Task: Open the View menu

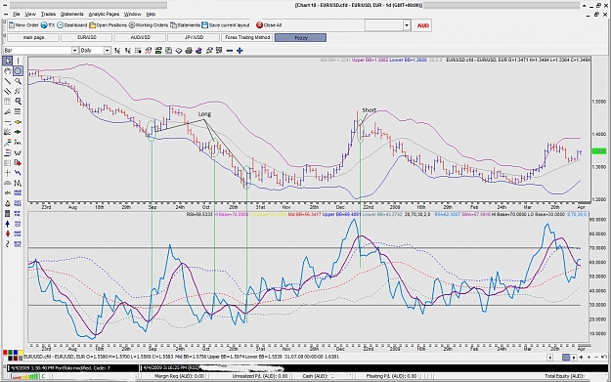Action: point(30,14)
